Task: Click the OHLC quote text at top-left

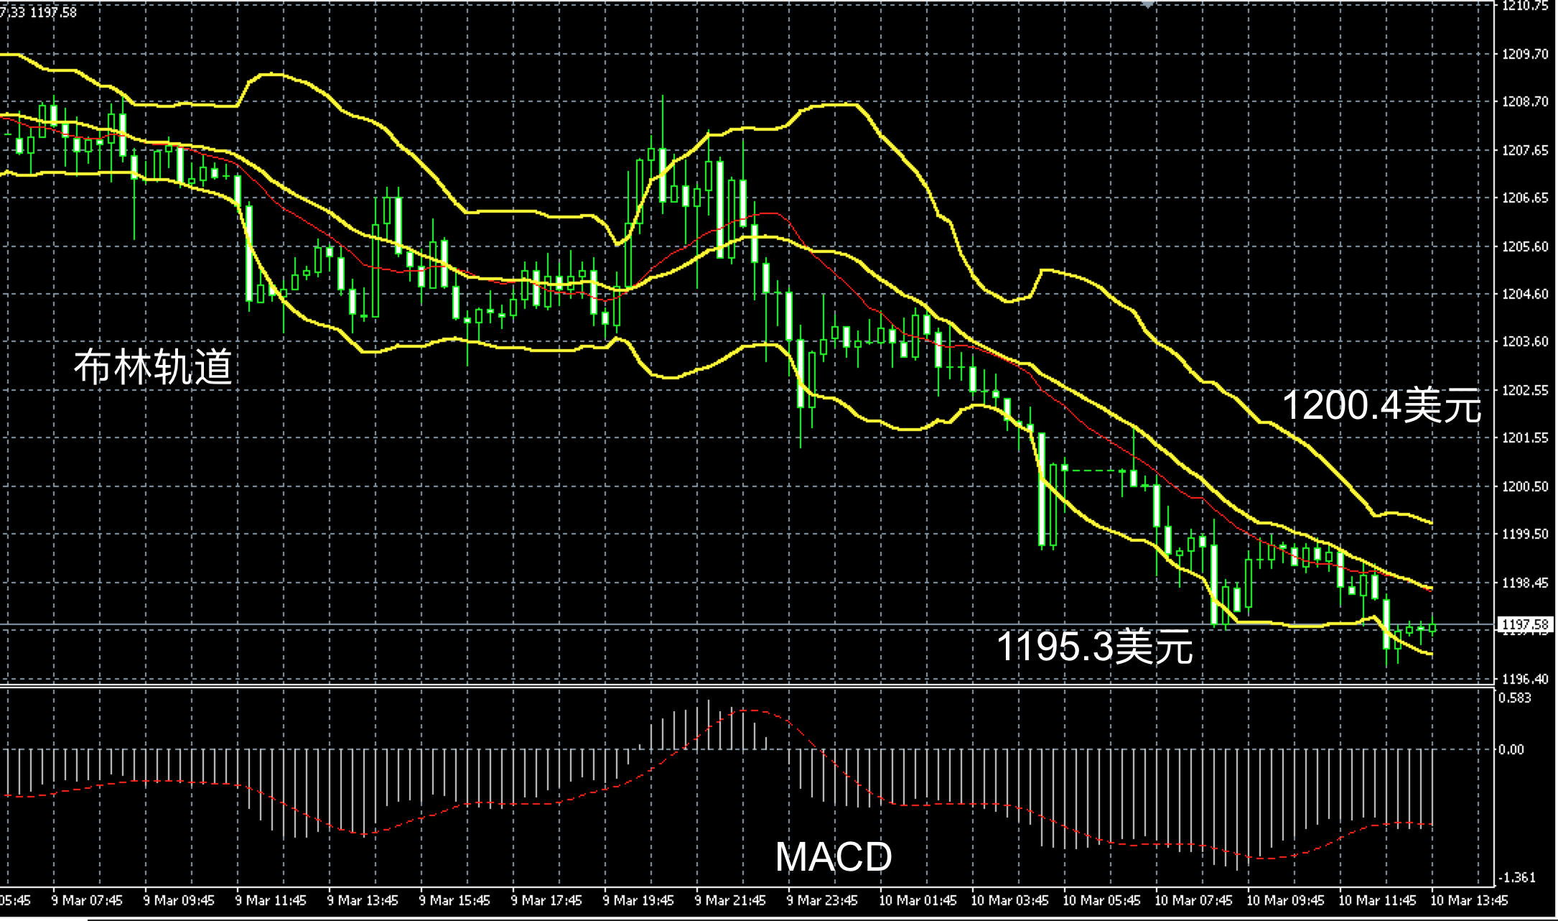Action: point(38,12)
